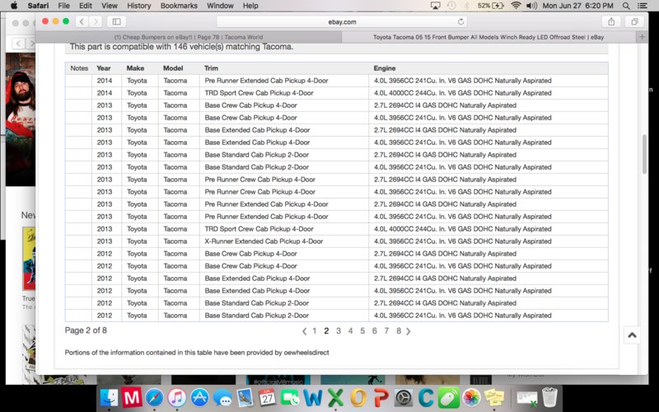Show all tabs overview
This screenshot has width=659, height=412.
pyautogui.click(x=634, y=21)
